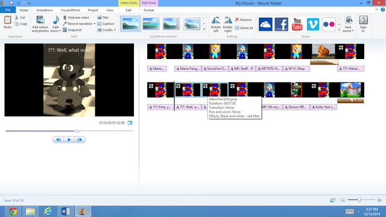This screenshot has height=217, width=386.
Task: View preview in full screen
Action: pyautogui.click(x=130, y=123)
